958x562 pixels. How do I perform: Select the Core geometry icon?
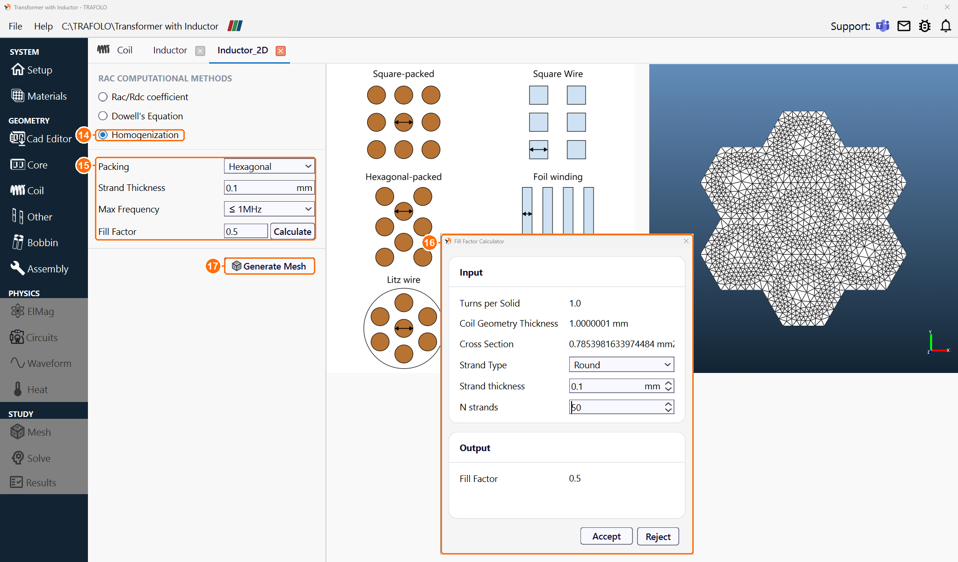click(x=17, y=165)
